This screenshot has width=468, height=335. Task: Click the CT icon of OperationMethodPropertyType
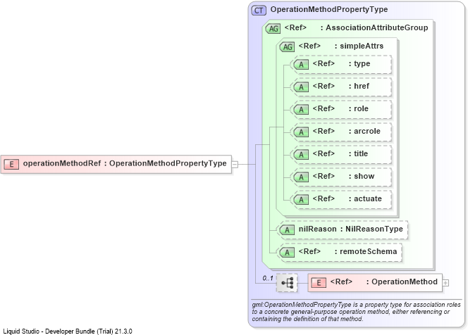pos(259,11)
